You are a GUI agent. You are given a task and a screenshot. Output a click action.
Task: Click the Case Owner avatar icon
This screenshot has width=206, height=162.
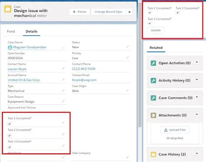click(x=10, y=47)
